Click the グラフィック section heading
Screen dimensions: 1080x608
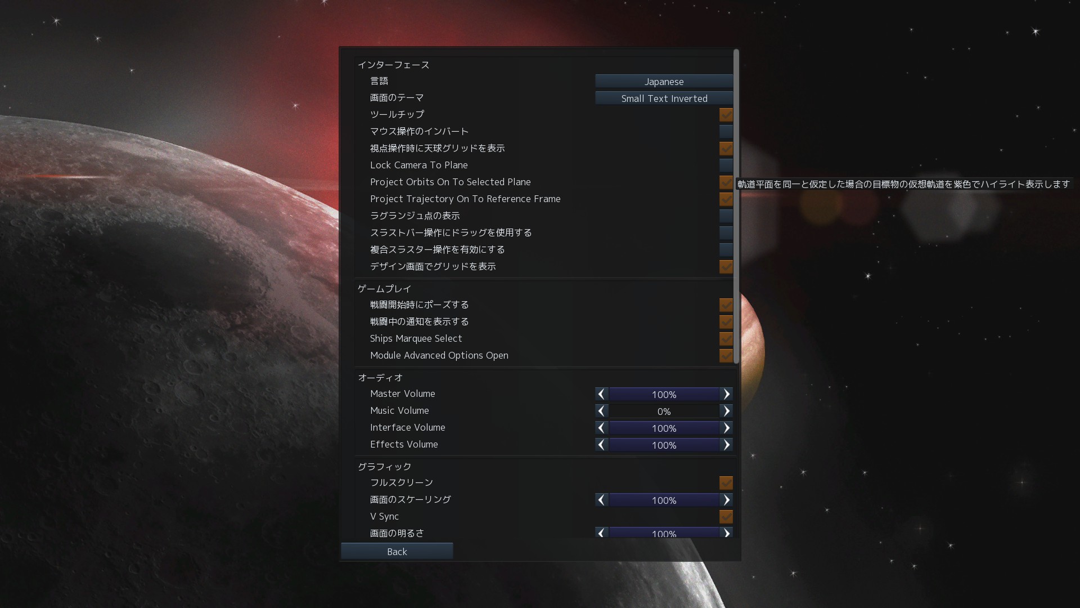[385, 467]
